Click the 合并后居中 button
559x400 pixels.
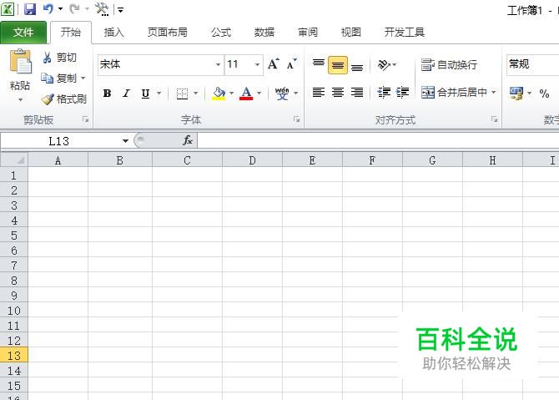click(454, 93)
